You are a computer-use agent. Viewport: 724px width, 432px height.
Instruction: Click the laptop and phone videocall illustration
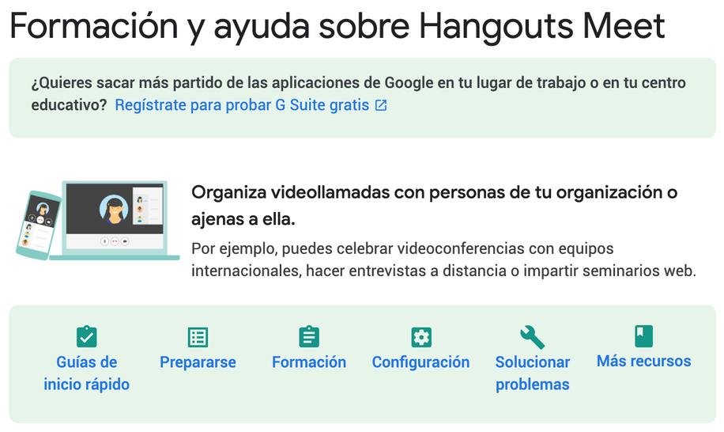pos(97,221)
